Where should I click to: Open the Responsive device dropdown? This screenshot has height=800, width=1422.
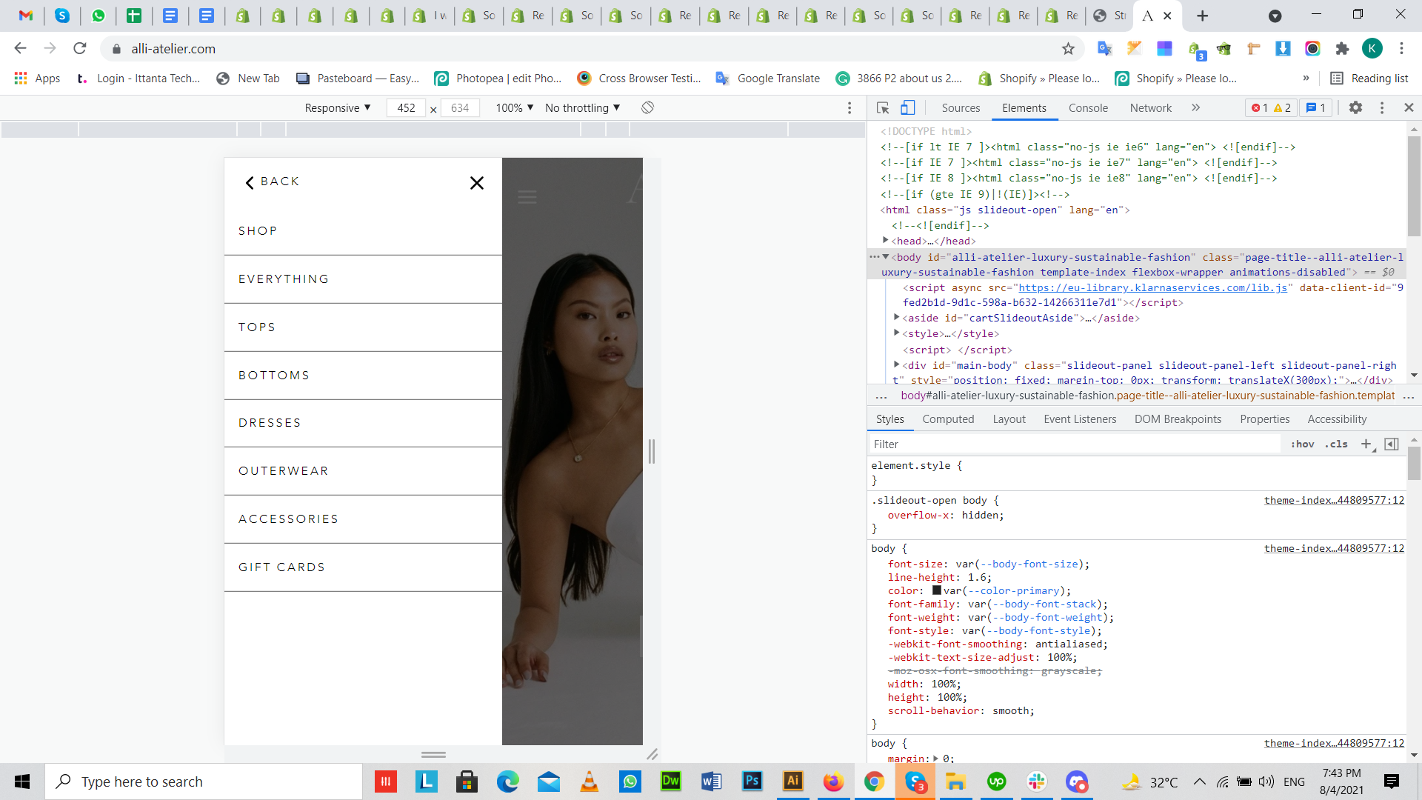pyautogui.click(x=338, y=108)
